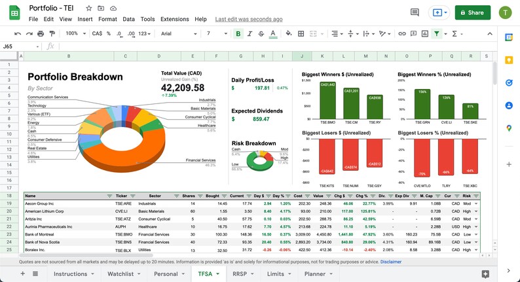
Task: Open the Google account avatar T
Action: click(505, 12)
